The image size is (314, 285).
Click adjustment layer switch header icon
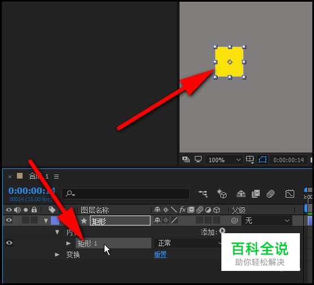208,210
